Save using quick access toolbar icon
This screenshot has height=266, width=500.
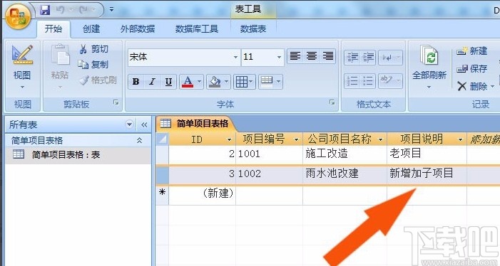pos(45,10)
